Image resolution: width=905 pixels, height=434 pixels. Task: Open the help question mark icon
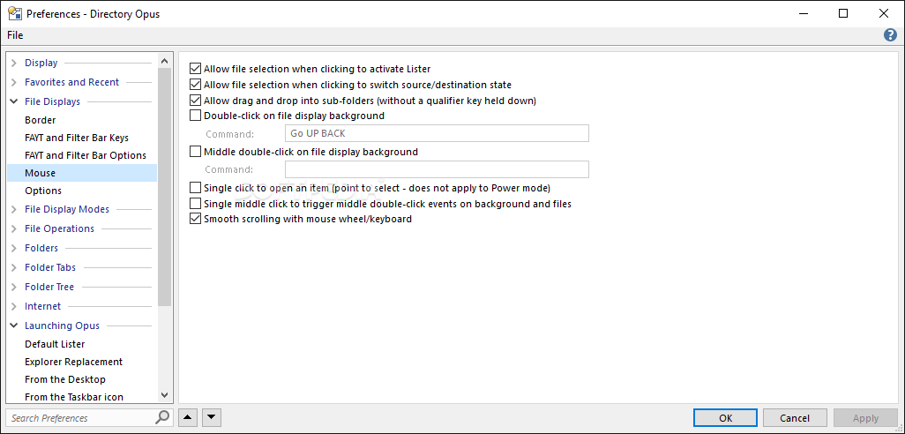(x=890, y=35)
